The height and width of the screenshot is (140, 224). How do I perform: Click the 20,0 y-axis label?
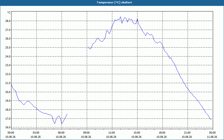(8, 92)
